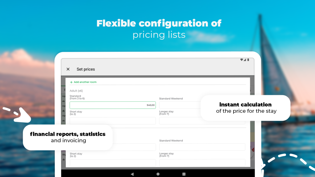Click the bottom Longer stay price field
Viewport: 315px width, 177px height.
(x=202, y=163)
